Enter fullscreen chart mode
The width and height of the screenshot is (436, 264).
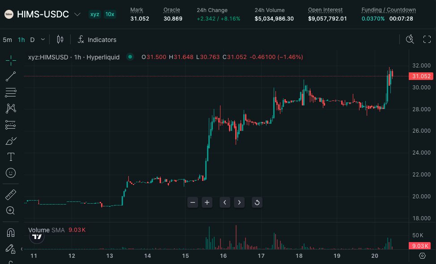[427, 39]
